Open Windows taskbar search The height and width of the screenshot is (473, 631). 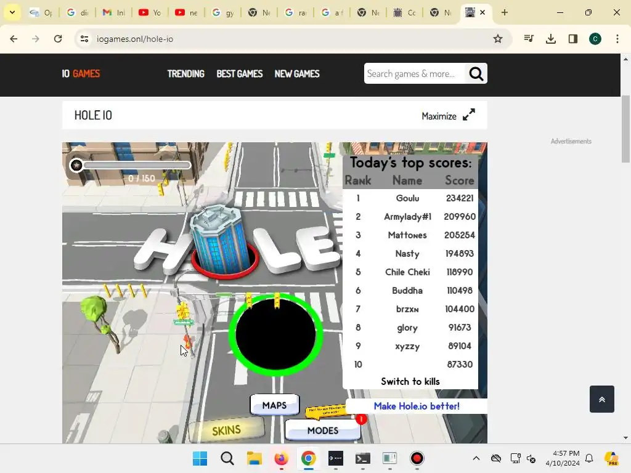[227, 458]
